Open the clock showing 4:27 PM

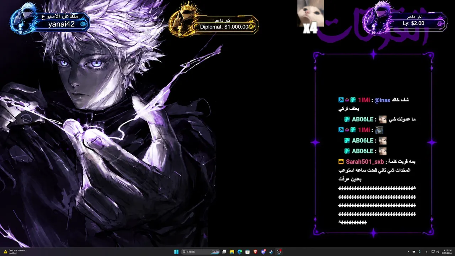pyautogui.click(x=447, y=252)
